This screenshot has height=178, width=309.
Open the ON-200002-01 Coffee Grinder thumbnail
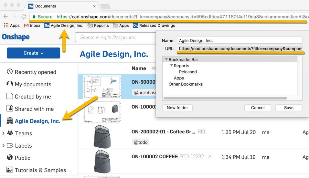click(102, 136)
